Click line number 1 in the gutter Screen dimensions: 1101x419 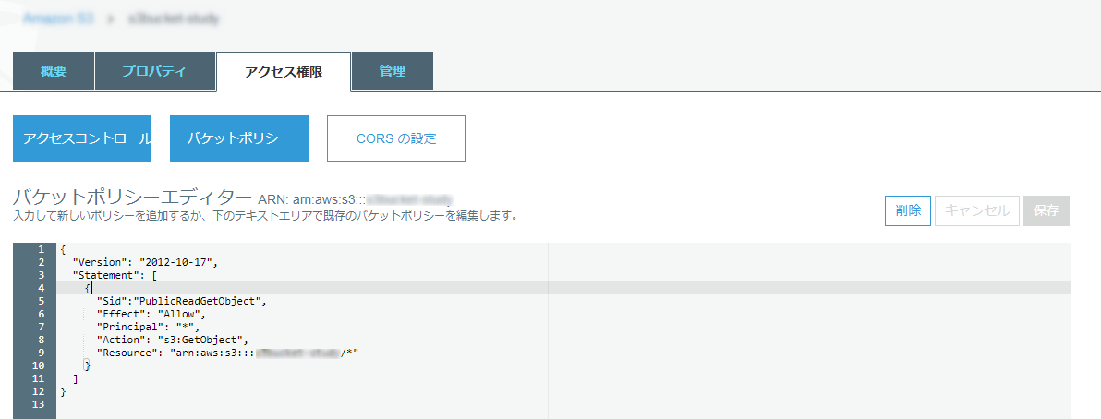[39, 250]
